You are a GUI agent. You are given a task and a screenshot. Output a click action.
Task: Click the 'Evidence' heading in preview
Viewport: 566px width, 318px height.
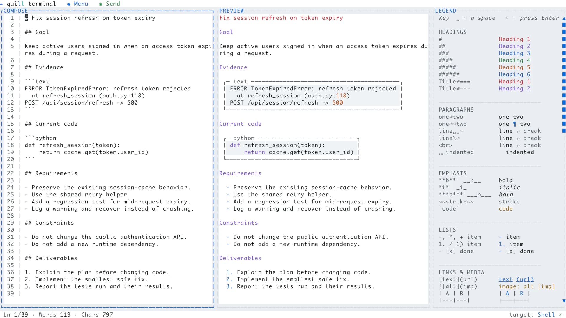pos(233,67)
